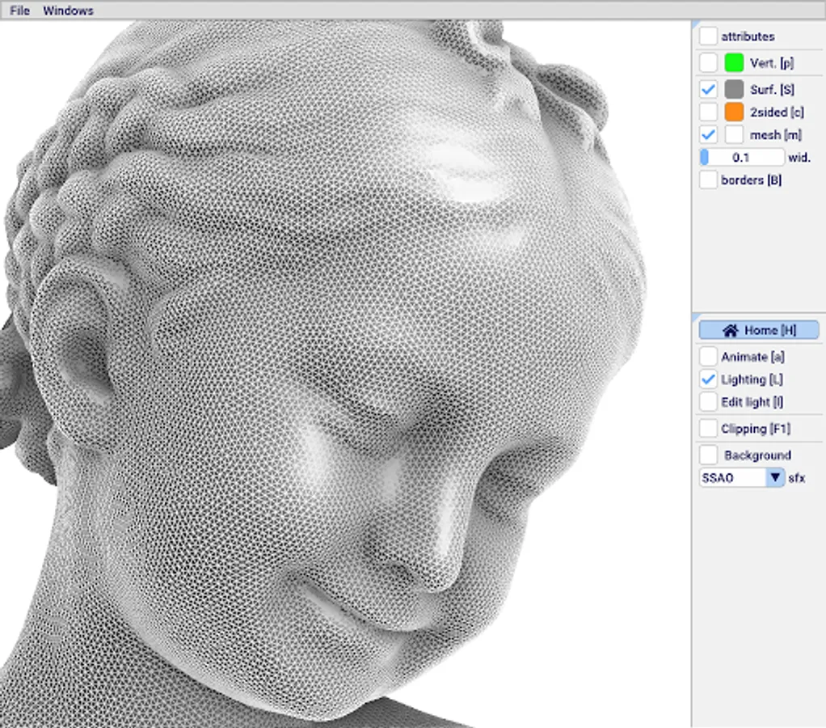This screenshot has width=826, height=728.
Task: Uncheck the Surf. [S] checkbox
Action: pyautogui.click(x=708, y=89)
